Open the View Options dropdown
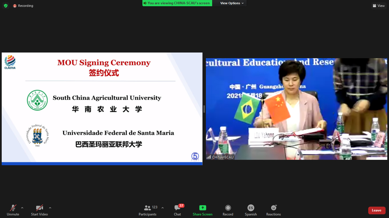This screenshot has width=389, height=218. pos(232,3)
